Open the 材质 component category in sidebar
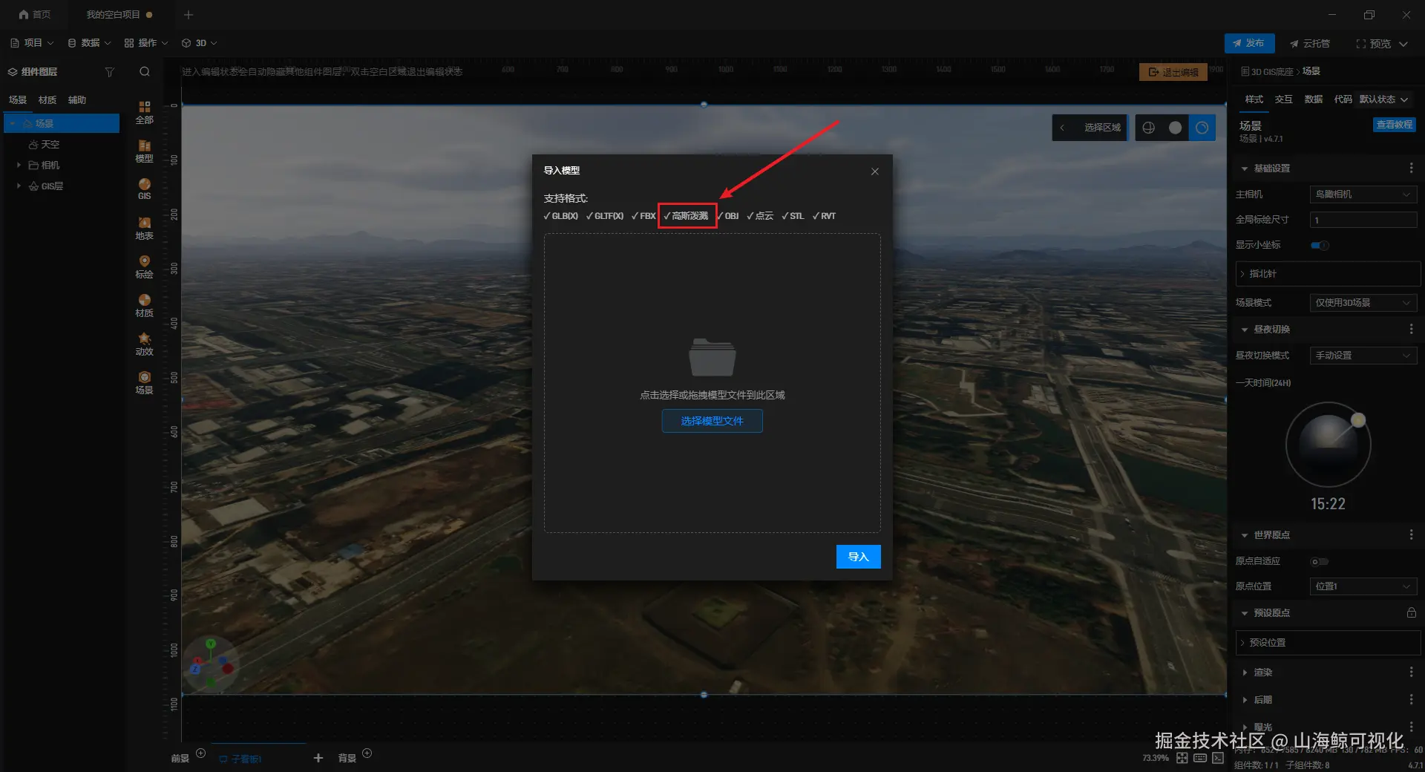This screenshot has width=1425, height=772. click(x=144, y=305)
